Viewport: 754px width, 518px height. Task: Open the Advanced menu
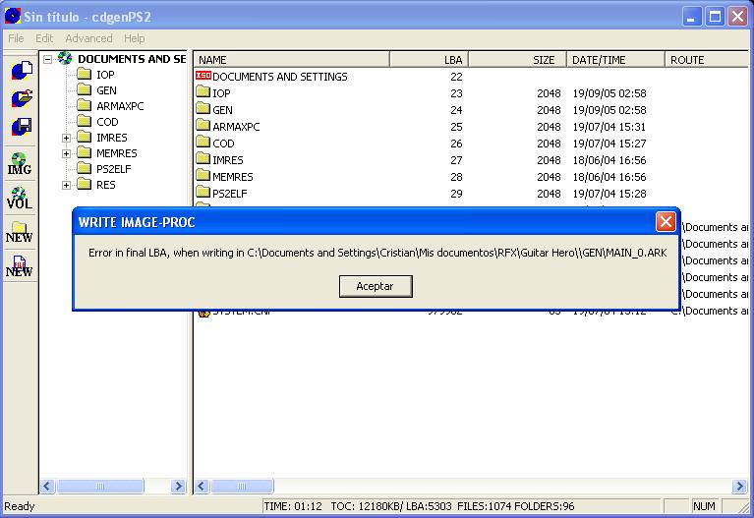coord(88,38)
